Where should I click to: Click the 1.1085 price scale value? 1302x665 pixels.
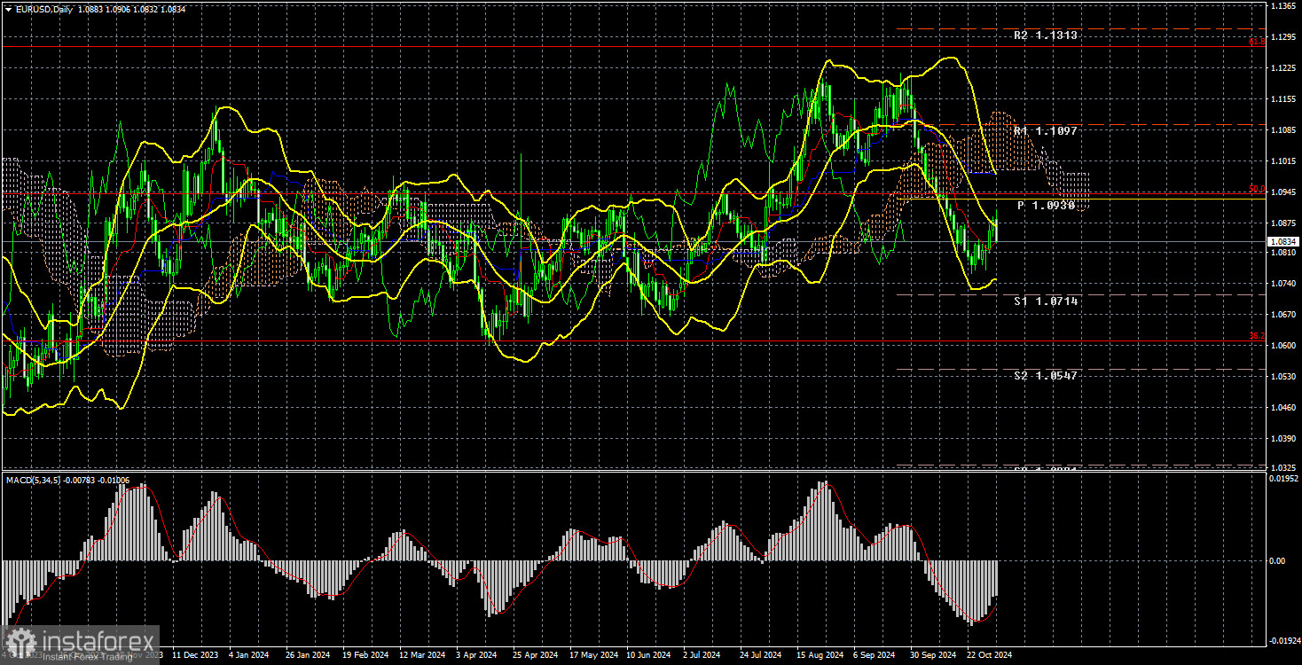1282,129
